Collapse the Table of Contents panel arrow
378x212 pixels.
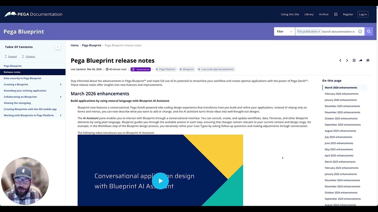click(x=58, y=47)
